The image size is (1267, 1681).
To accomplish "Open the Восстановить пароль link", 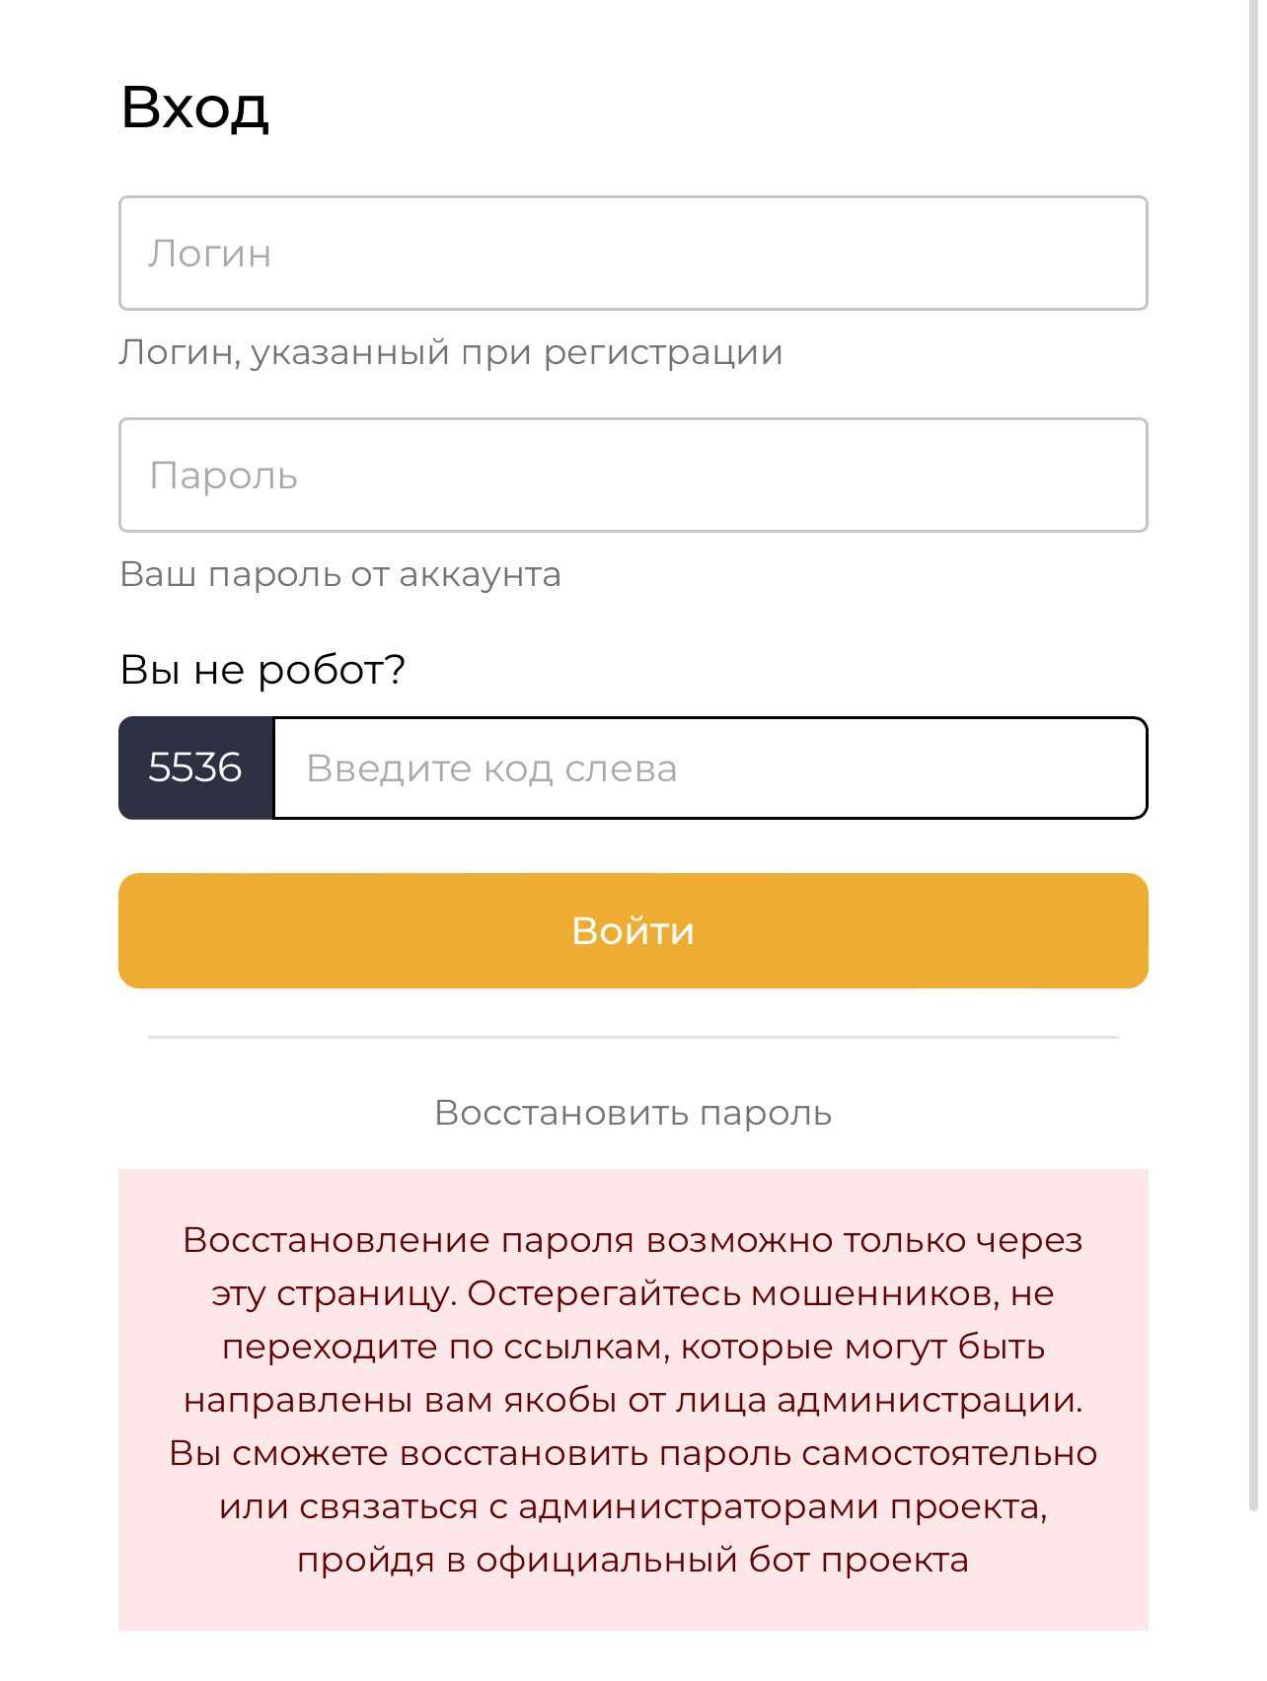I will pyautogui.click(x=633, y=1113).
